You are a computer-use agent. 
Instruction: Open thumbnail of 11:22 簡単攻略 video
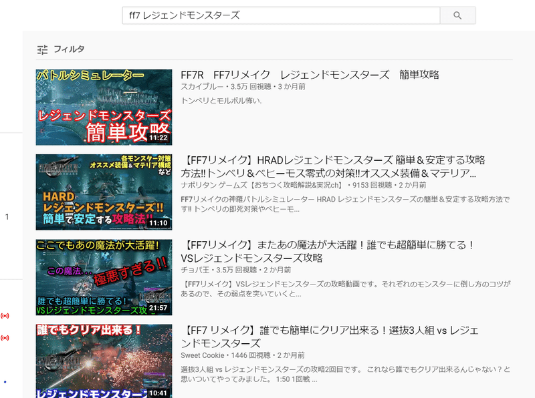(x=104, y=108)
